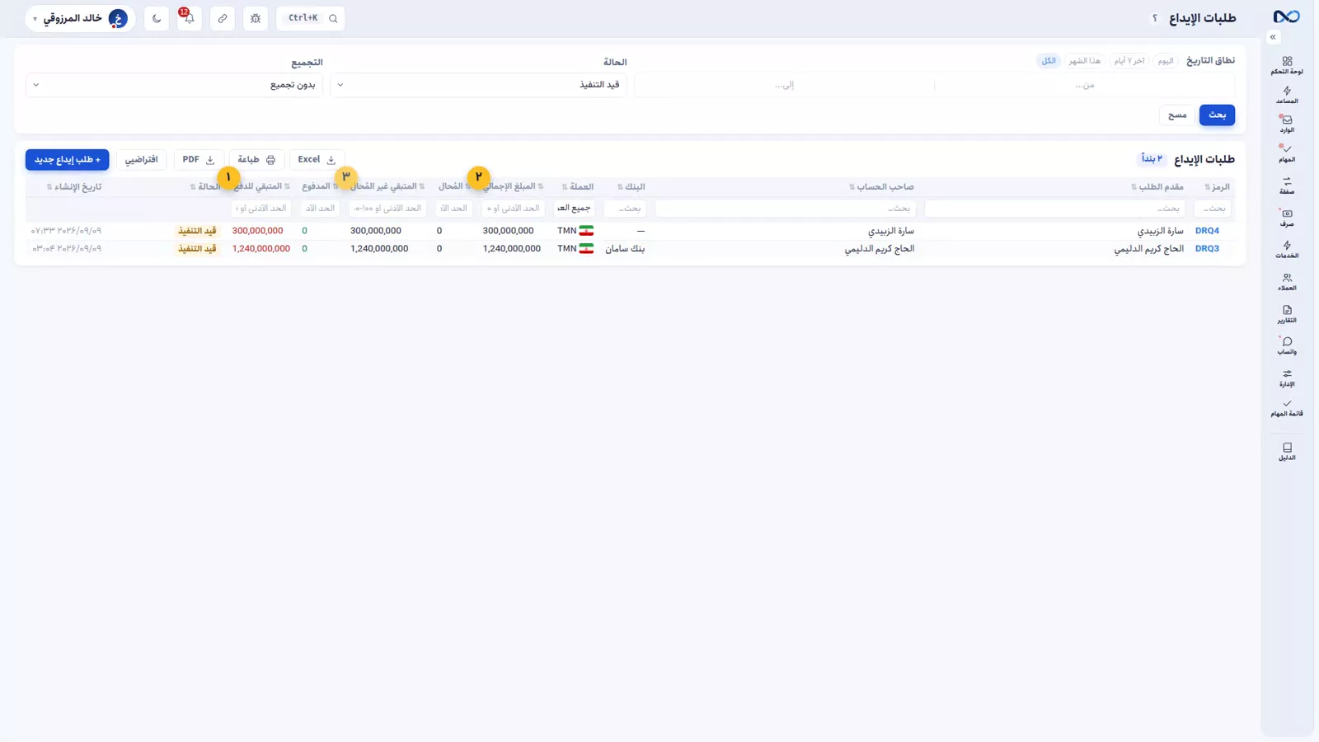Screen dimensions: 1319x742
Task: Export table to Excel
Action: coord(317,160)
